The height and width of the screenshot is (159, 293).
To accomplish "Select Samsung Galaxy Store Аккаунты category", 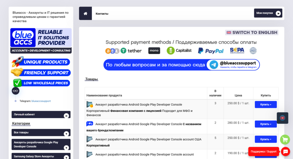I will 41,156.
